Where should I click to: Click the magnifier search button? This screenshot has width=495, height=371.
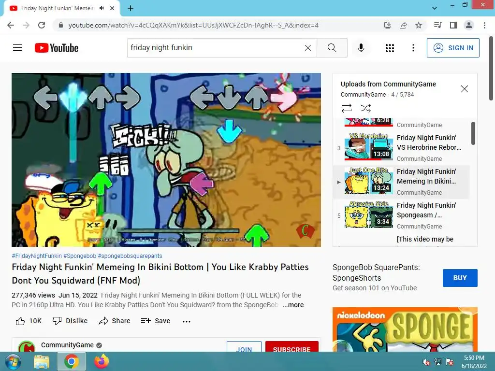pyautogui.click(x=332, y=48)
